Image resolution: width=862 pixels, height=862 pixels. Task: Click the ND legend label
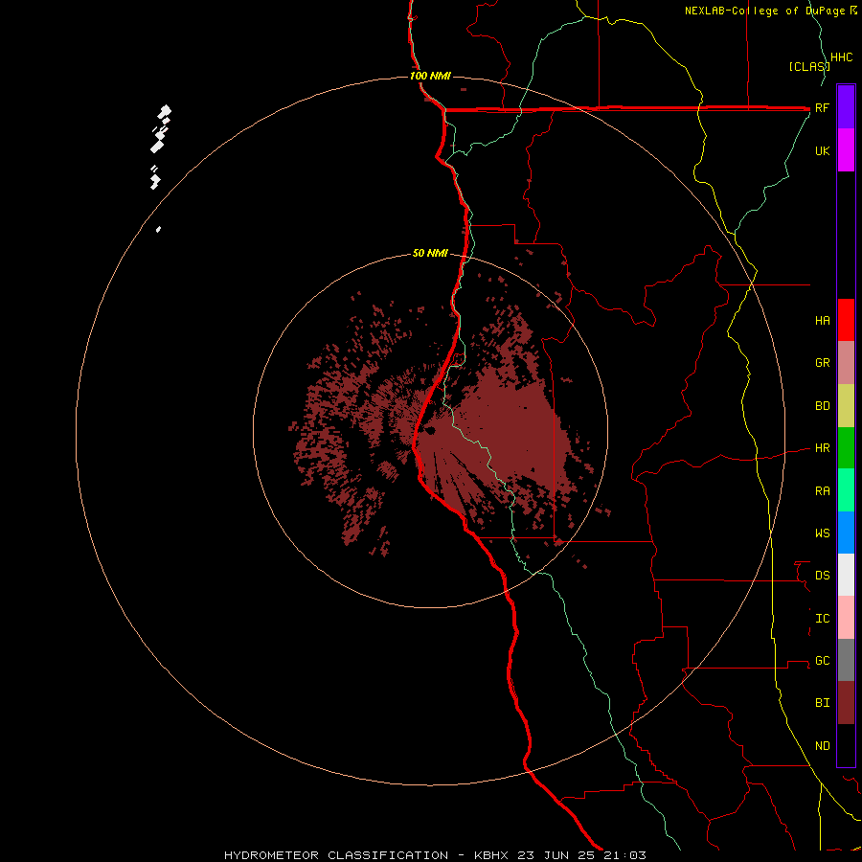823,746
